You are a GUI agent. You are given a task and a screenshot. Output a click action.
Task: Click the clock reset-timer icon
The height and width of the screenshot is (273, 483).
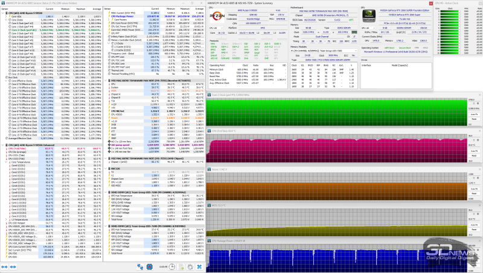pyautogui.click(x=172, y=266)
